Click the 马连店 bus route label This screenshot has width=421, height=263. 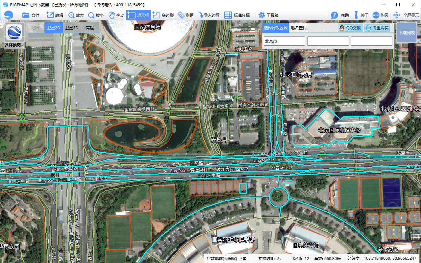pos(301,153)
